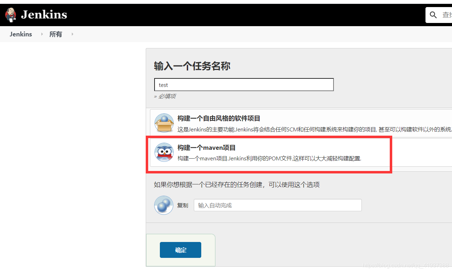Expand the breadcrumb chevron after 所有
The width and height of the screenshot is (452, 272).
72,34
